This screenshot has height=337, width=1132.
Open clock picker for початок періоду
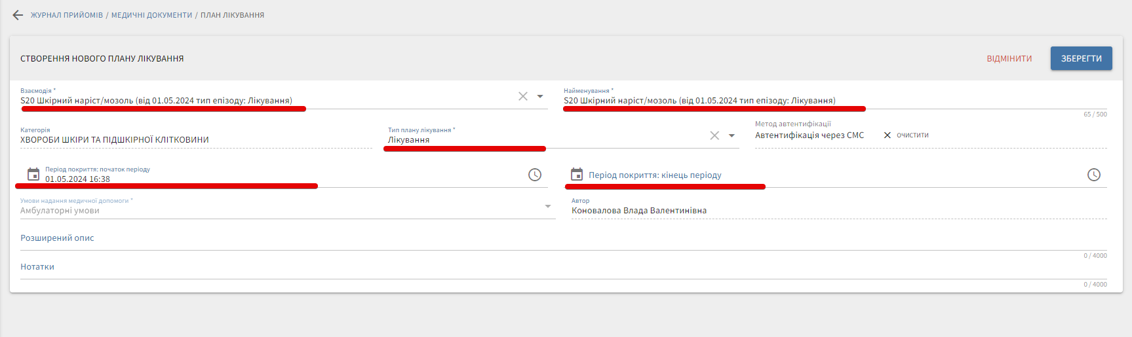[x=535, y=175]
